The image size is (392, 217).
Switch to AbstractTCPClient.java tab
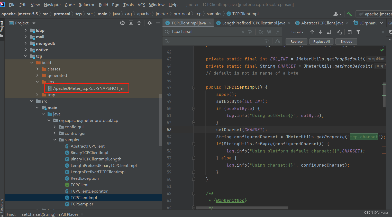click(x=322, y=23)
